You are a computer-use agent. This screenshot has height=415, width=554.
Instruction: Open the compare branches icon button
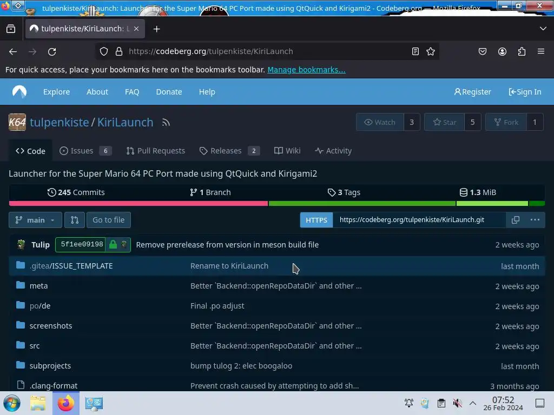[75, 220]
